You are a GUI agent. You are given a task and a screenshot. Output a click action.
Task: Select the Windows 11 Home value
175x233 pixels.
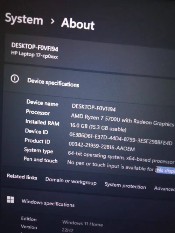tap(83, 223)
